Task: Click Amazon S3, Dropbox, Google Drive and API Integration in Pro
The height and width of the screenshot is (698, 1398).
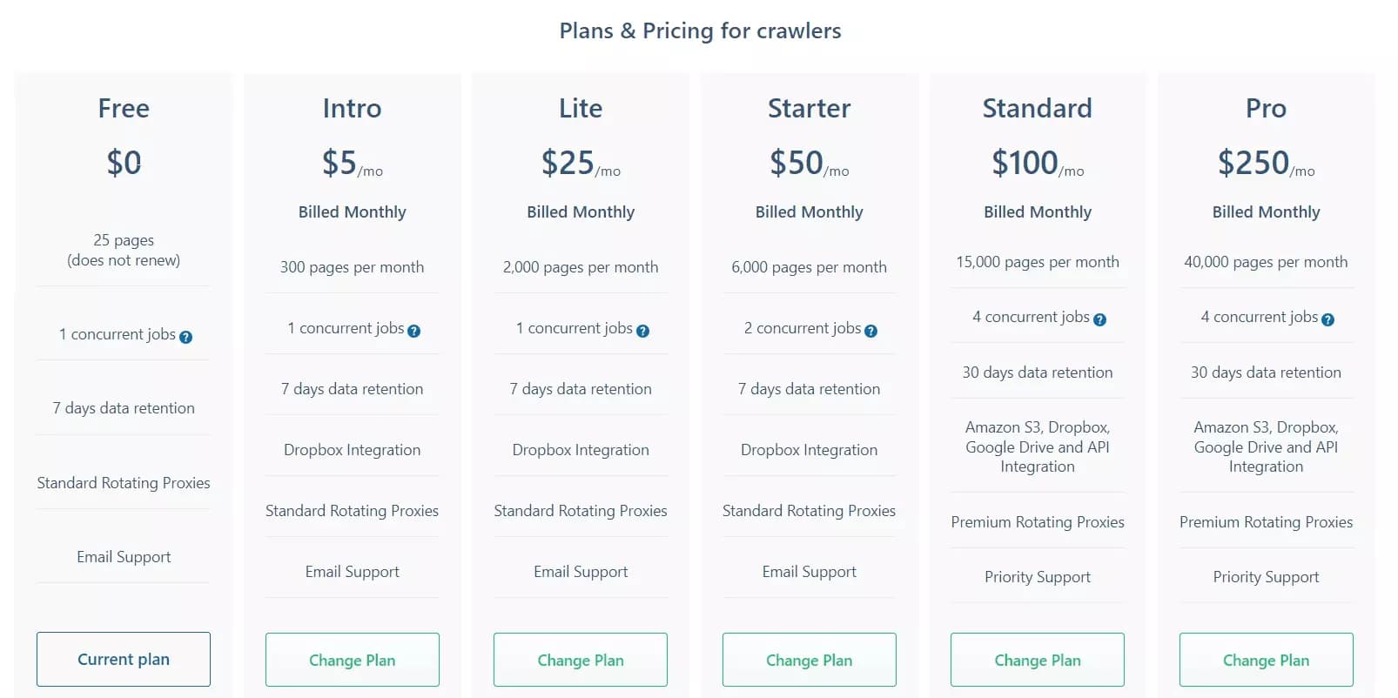Action: (1266, 446)
